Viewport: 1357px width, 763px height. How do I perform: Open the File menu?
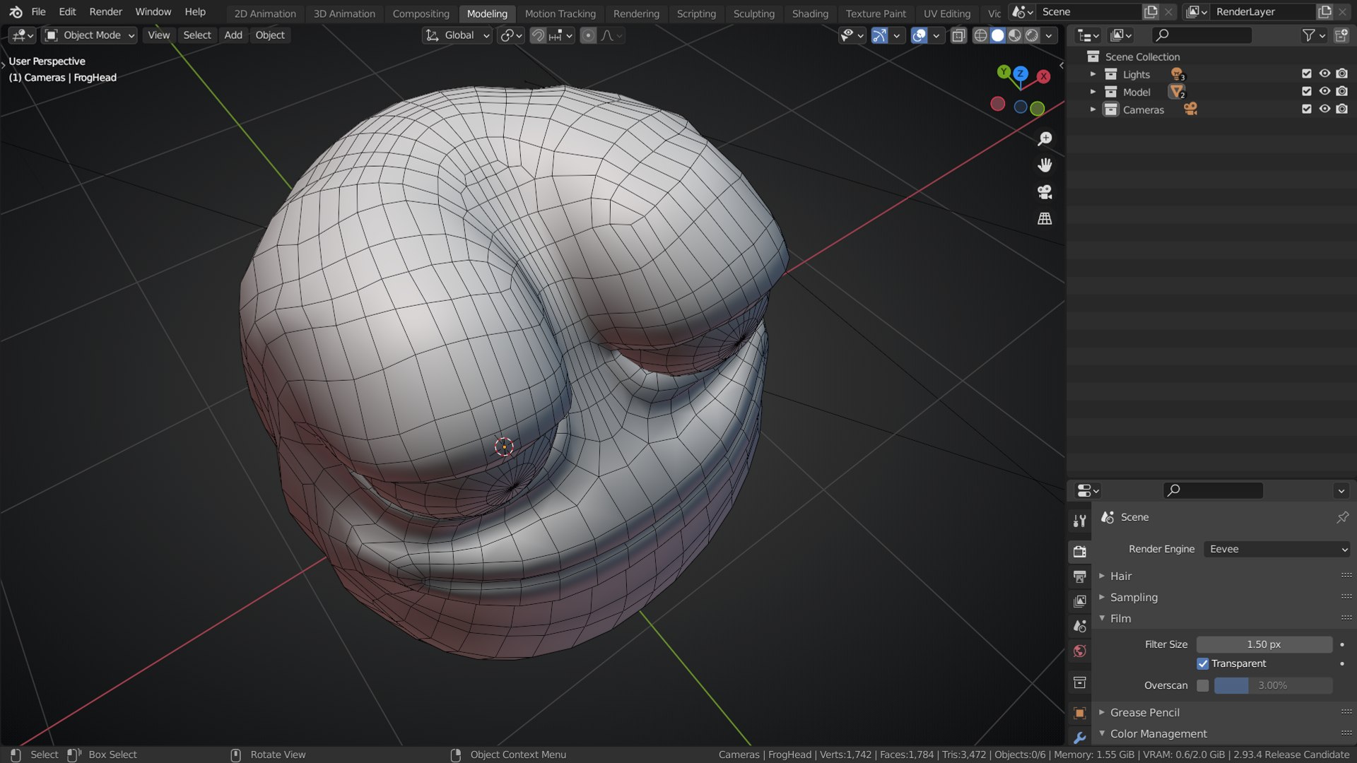(x=38, y=12)
